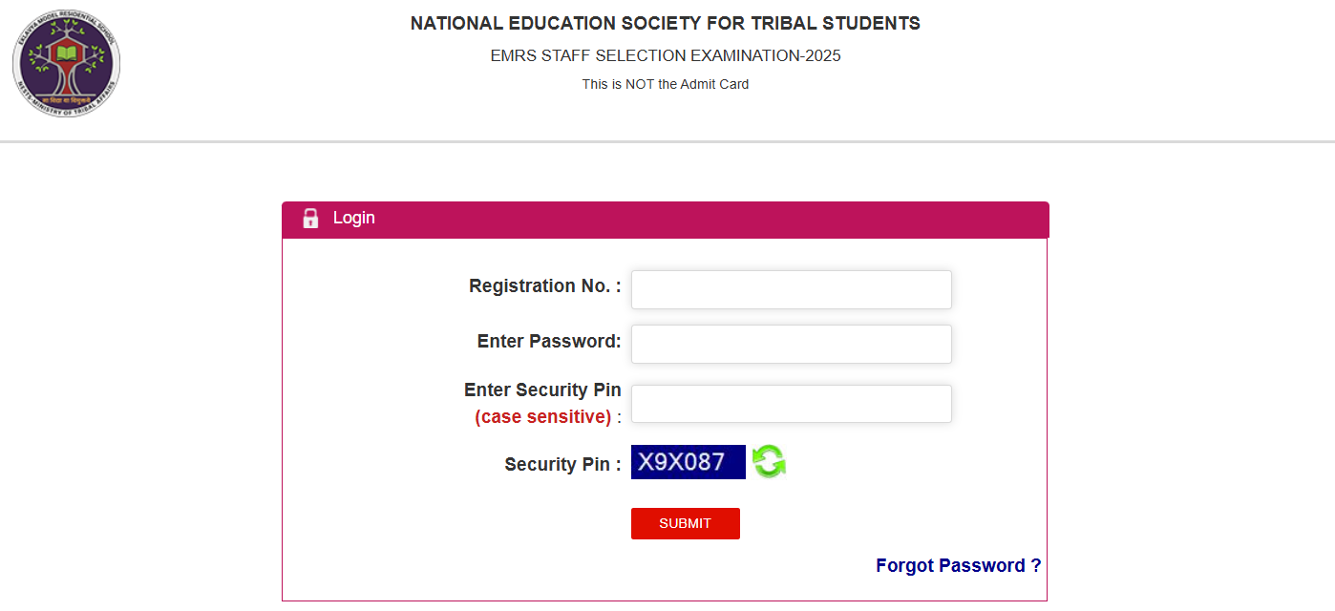Viewport: 1335px width, 611px height.
Task: Click the EMRS Staff Selection Examination-2025 subtitle
Action: (665, 56)
